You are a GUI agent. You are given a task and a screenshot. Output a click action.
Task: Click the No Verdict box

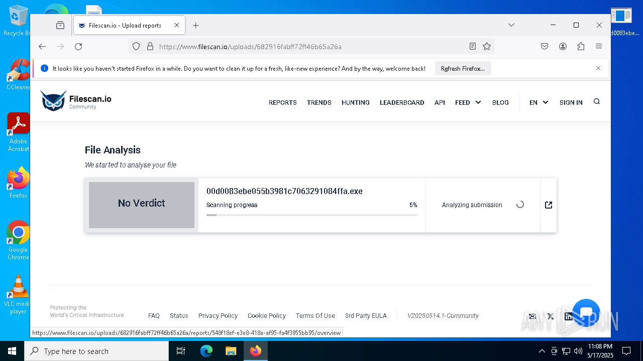pos(142,205)
